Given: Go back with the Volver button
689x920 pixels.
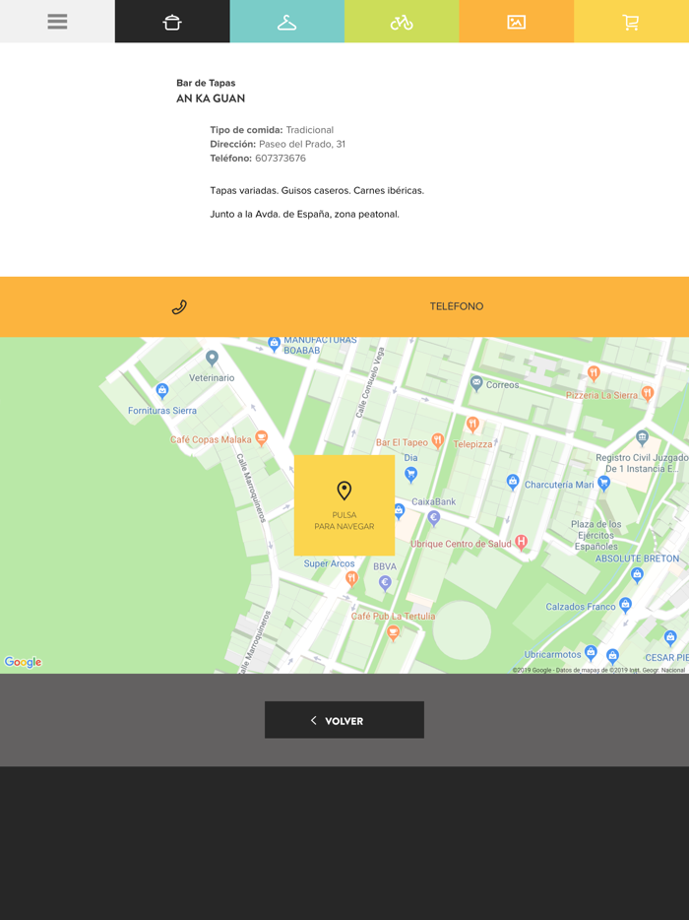Looking at the screenshot, I should click(344, 720).
